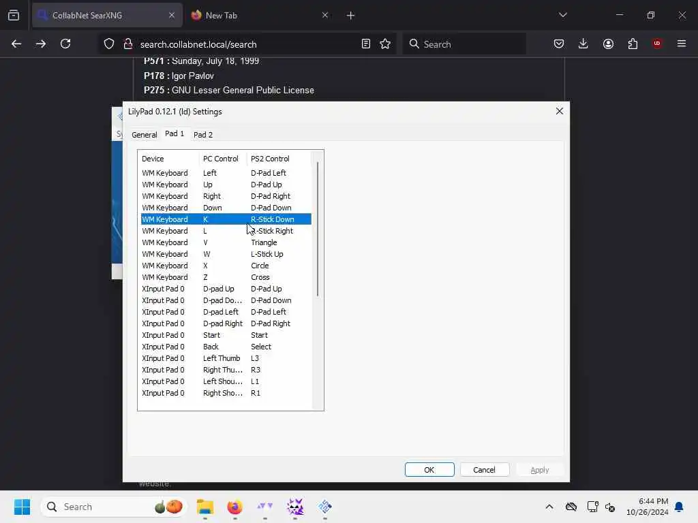The height and width of the screenshot is (523, 698).
Task: Select the X to Circle binding row
Action: pos(226,266)
